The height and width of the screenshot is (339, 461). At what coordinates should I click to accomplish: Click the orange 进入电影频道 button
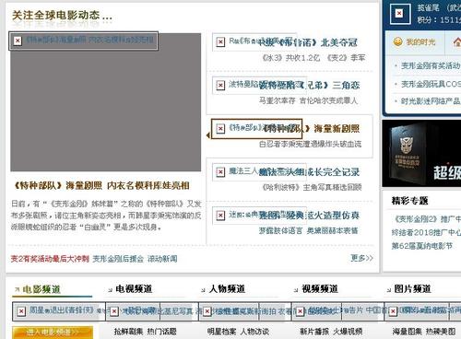53,333
